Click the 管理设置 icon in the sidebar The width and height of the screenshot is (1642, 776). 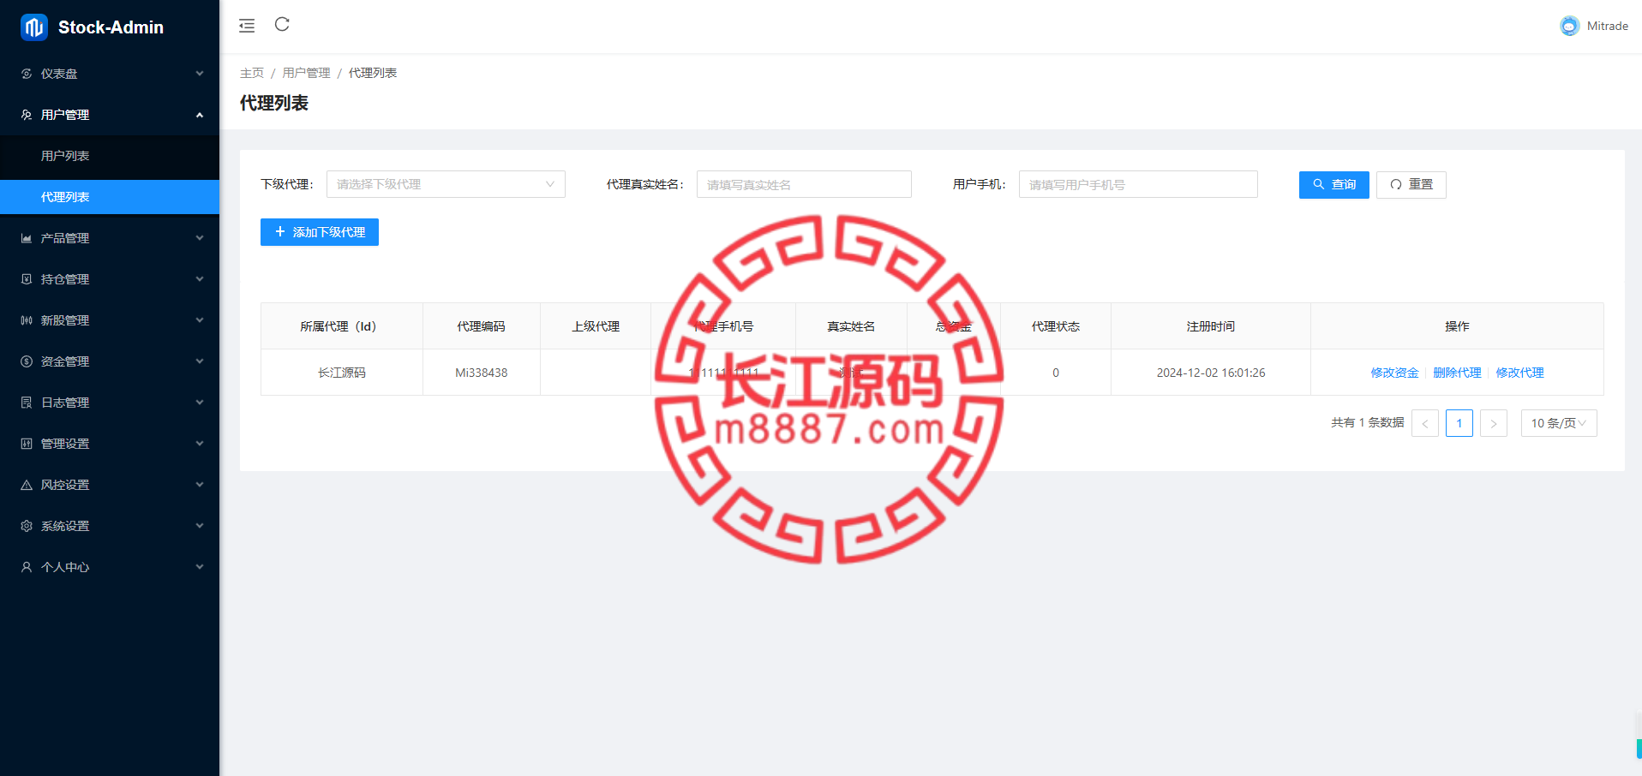point(27,444)
